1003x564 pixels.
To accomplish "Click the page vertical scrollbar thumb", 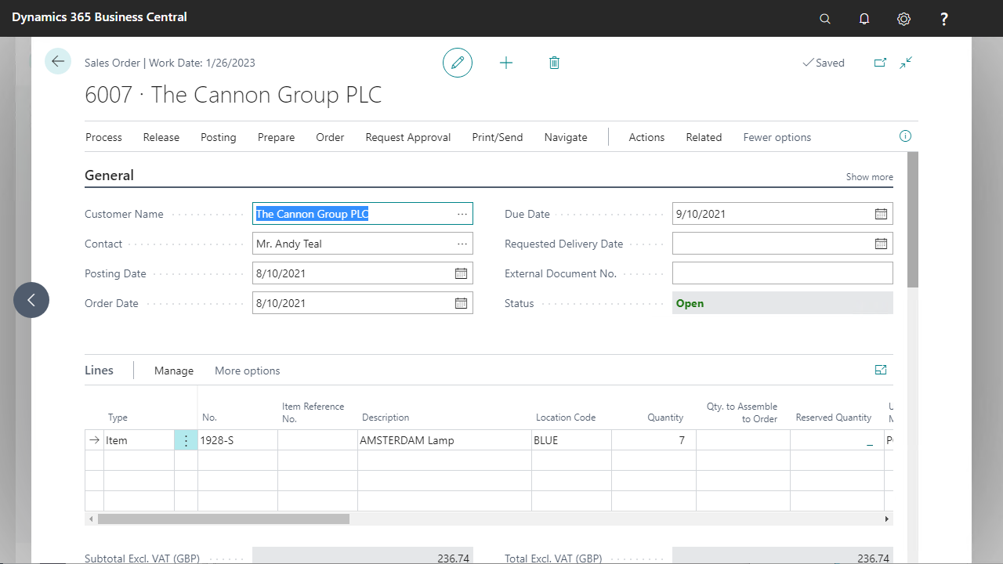I will coord(912,219).
